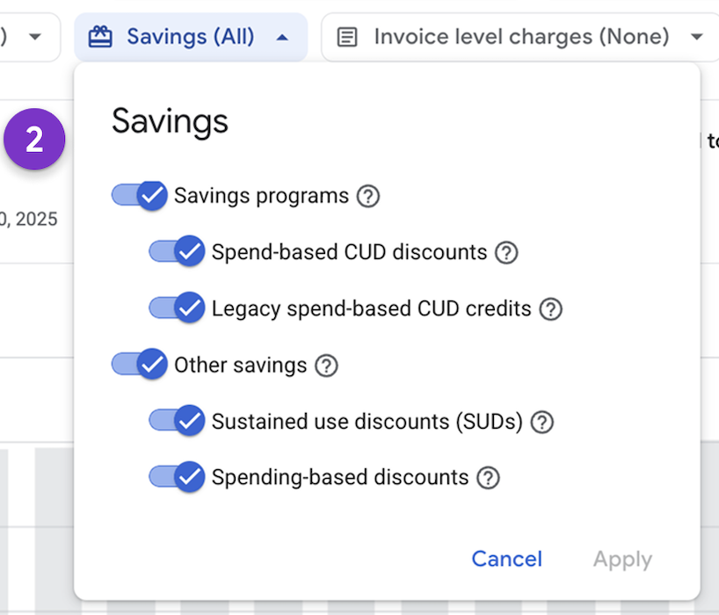Click the purple step 2 badge
Screen dimensions: 719x615
pos(35,140)
